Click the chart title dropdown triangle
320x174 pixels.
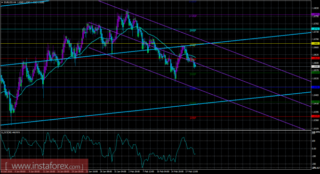coord(2,3)
